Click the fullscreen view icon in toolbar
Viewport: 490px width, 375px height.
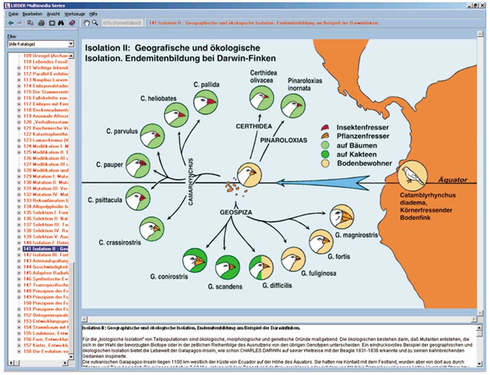52,23
